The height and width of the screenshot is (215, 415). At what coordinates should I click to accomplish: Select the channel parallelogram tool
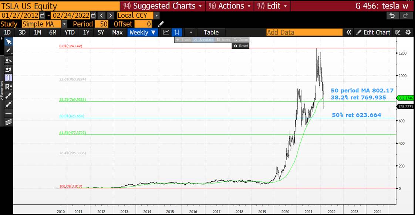(x=9, y=122)
